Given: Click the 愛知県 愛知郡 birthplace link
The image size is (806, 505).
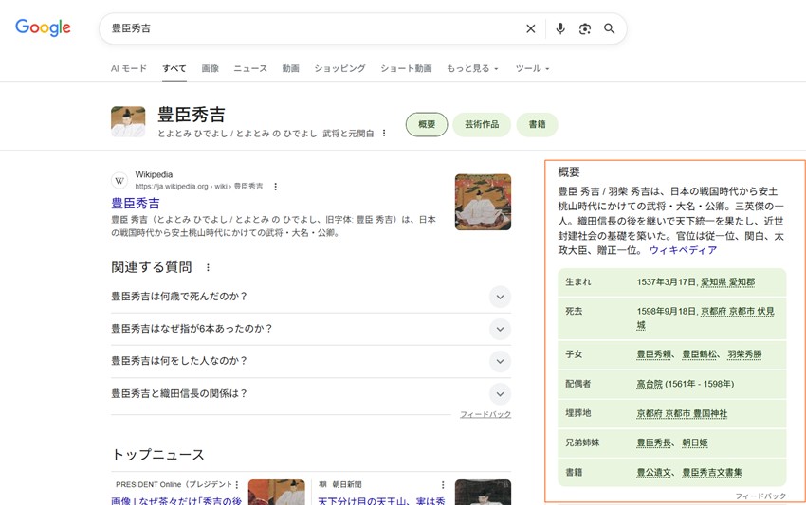Looking at the screenshot, I should click(x=727, y=282).
